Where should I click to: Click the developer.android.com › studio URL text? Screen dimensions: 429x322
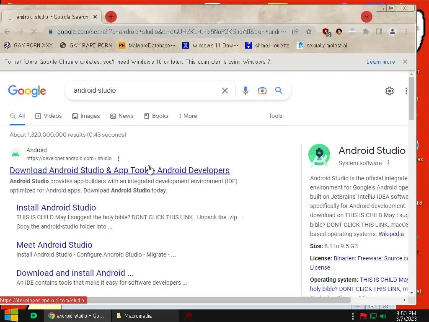click(x=69, y=158)
